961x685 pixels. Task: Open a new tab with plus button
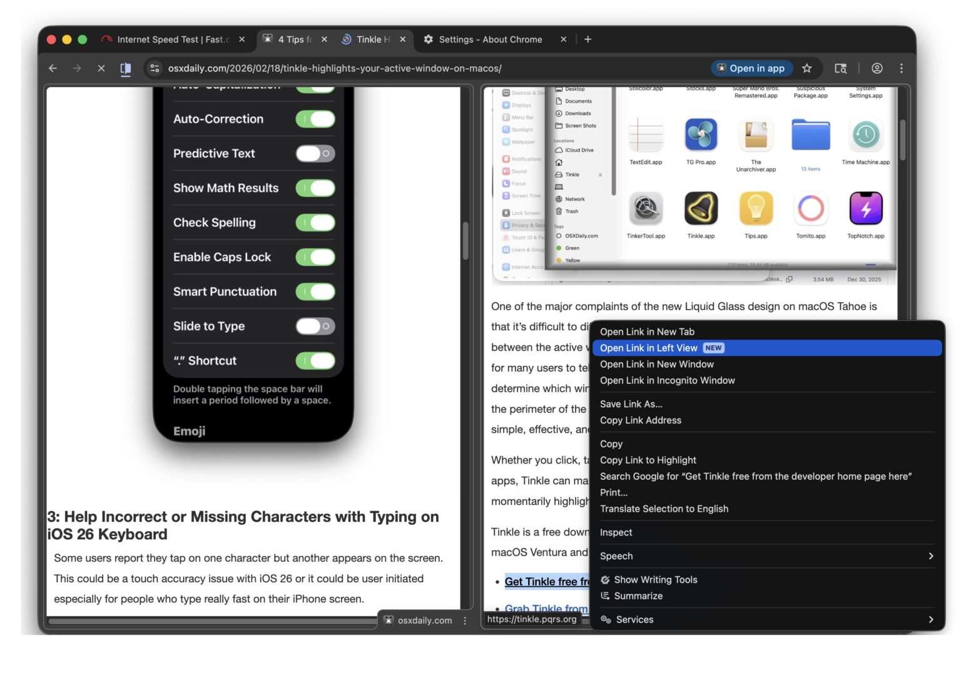pos(587,39)
